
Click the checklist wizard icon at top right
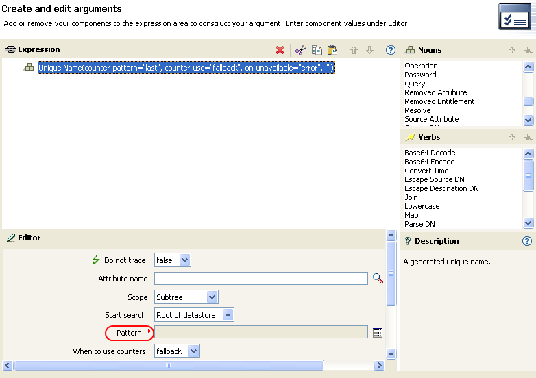point(515,17)
